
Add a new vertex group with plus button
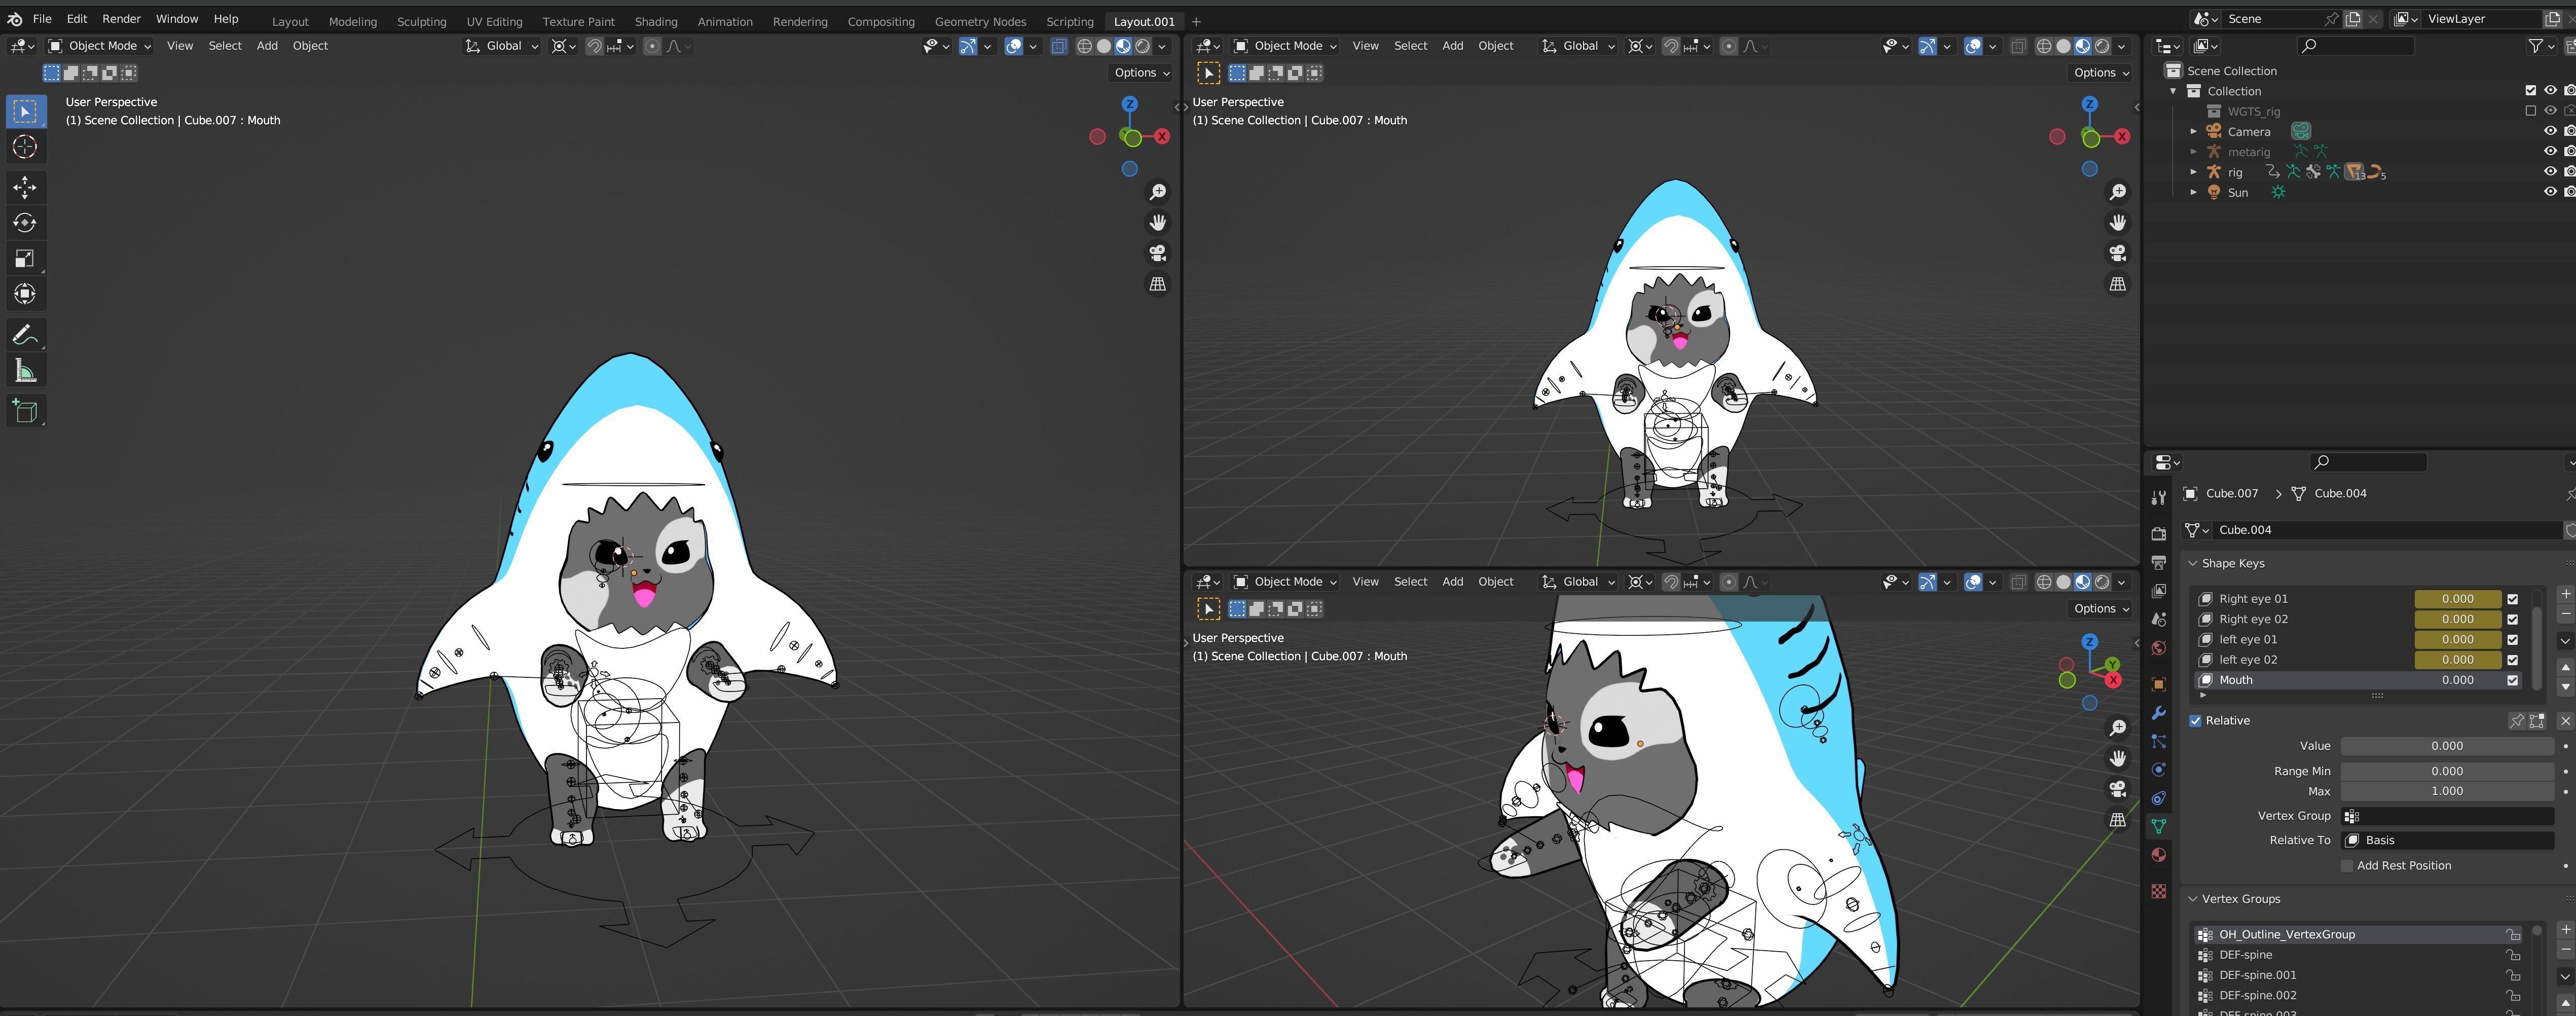[2565, 930]
